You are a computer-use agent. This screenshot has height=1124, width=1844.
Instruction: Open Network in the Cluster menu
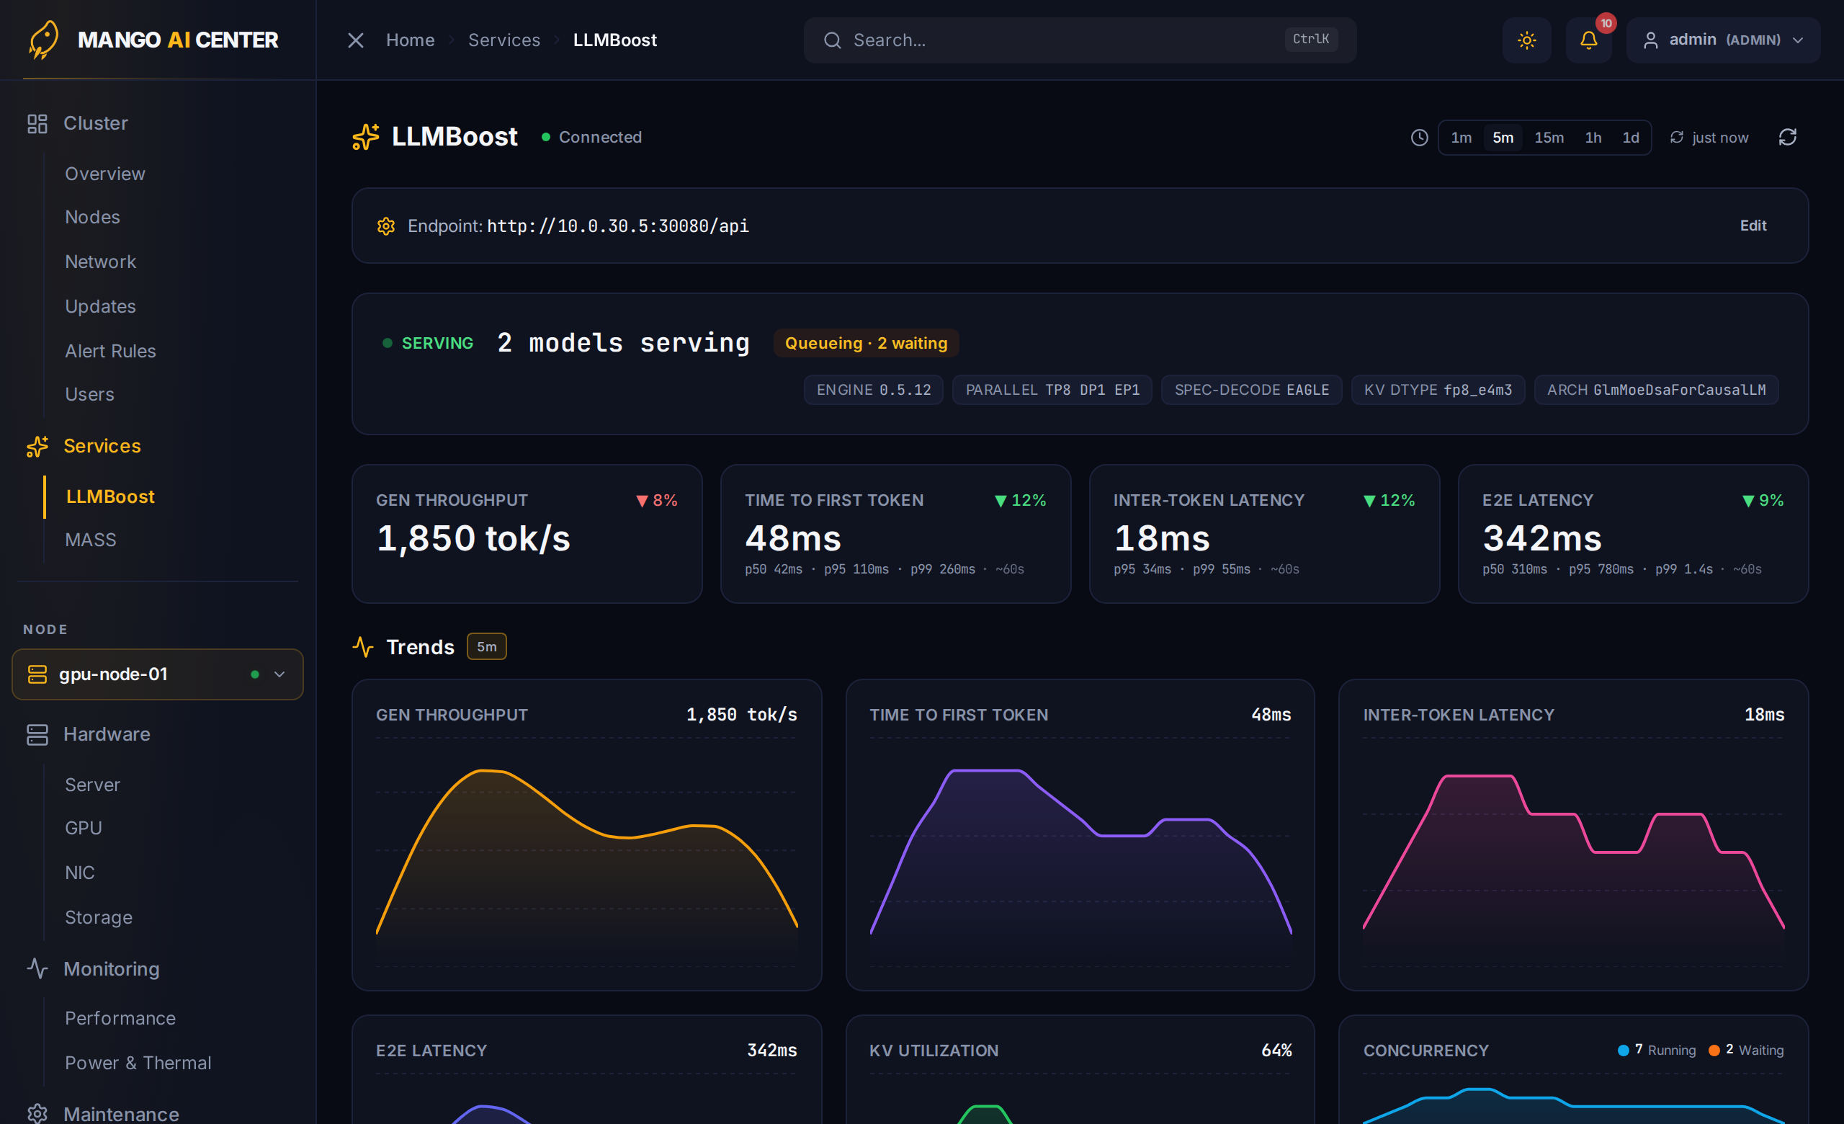tap(100, 262)
